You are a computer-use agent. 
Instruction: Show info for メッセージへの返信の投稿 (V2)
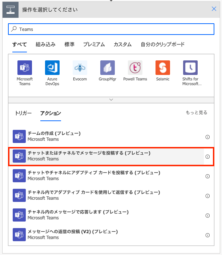point(207,235)
